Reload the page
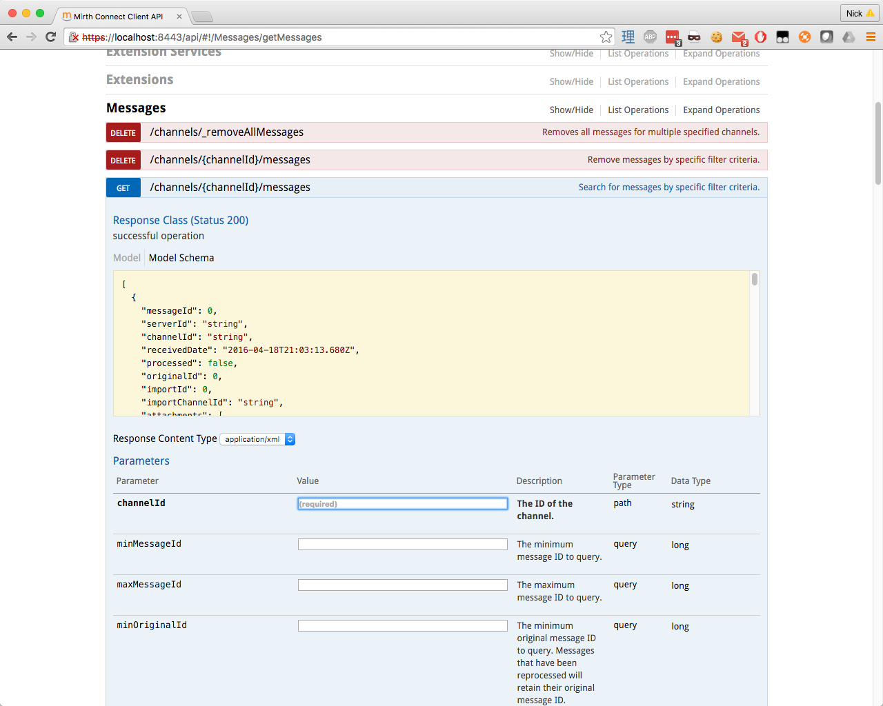Viewport: 883px width, 706px height. point(50,37)
